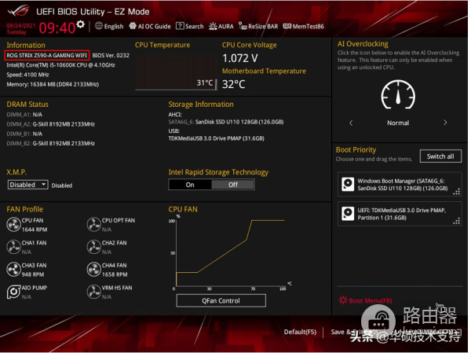Click the AI Overclocking gauge icon

[x=397, y=96]
